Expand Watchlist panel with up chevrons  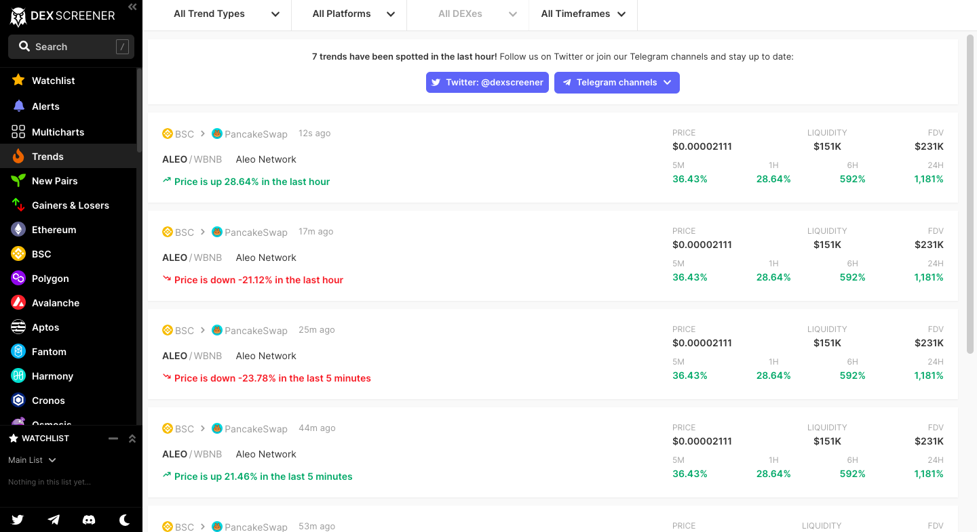click(x=132, y=438)
